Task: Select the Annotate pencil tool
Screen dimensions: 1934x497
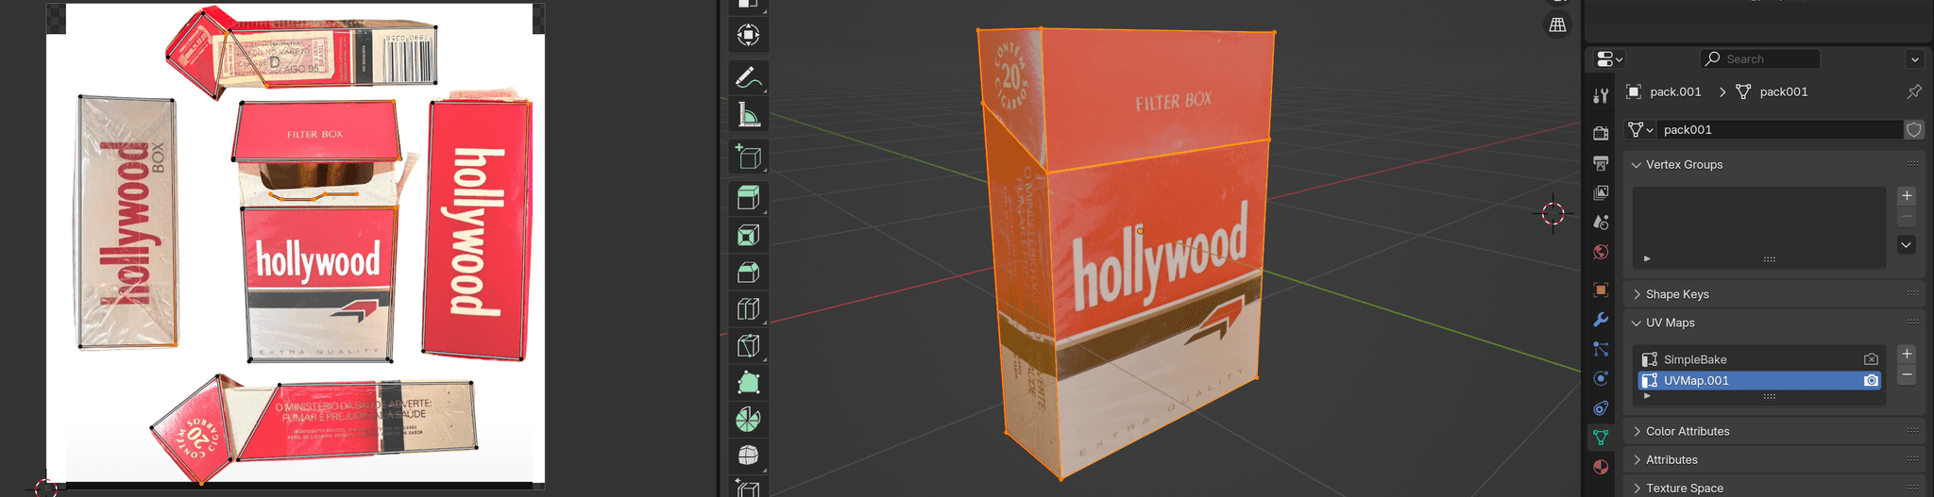Action: pyautogui.click(x=747, y=76)
